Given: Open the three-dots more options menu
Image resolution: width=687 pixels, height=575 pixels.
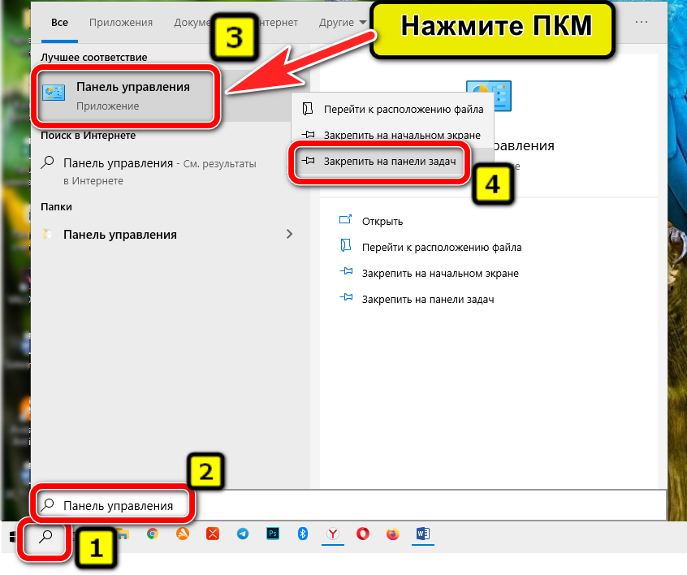Looking at the screenshot, I should pyautogui.click(x=642, y=23).
